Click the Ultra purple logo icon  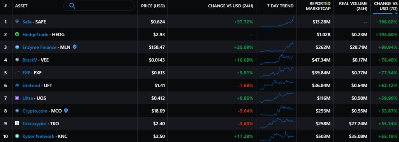click(x=17, y=98)
